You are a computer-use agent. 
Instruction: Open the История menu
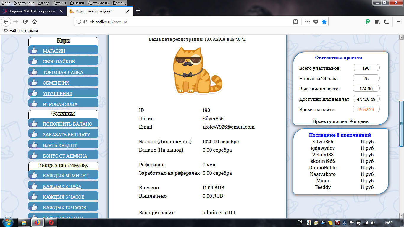pos(60,3)
